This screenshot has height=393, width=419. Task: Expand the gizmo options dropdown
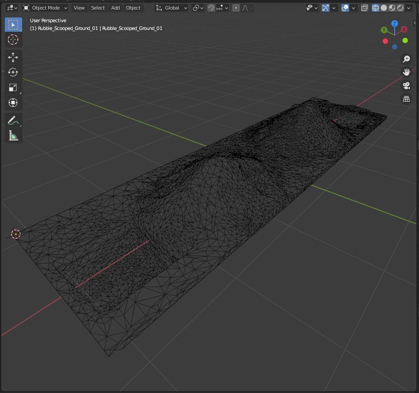point(334,8)
